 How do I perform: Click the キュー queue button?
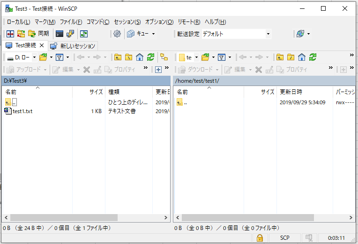pos(138,34)
